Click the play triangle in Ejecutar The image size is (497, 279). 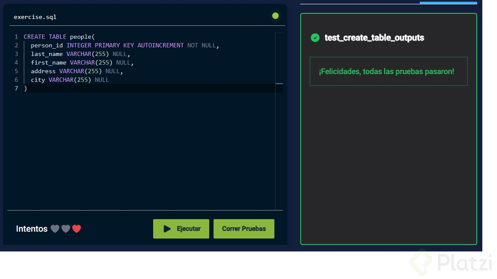coord(167,229)
